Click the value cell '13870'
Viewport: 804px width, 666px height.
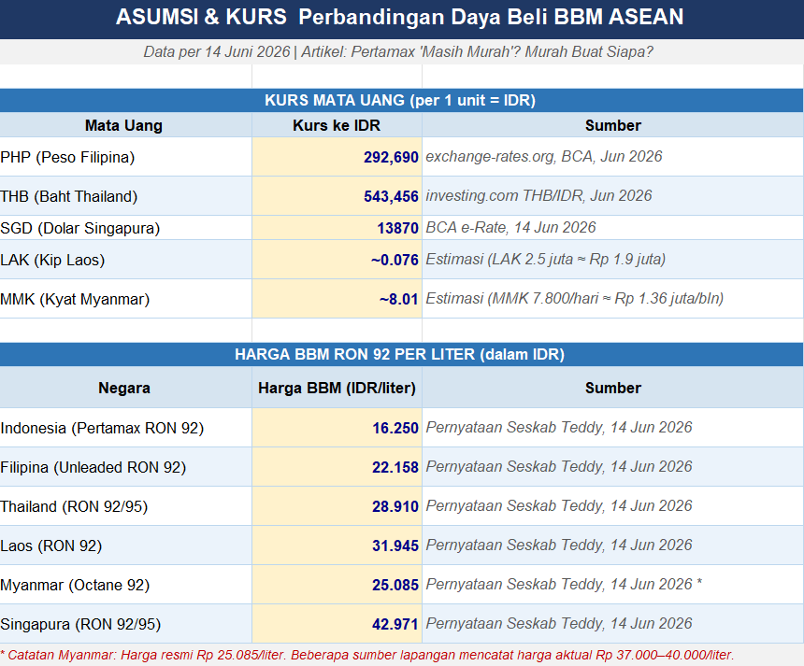tap(337, 228)
